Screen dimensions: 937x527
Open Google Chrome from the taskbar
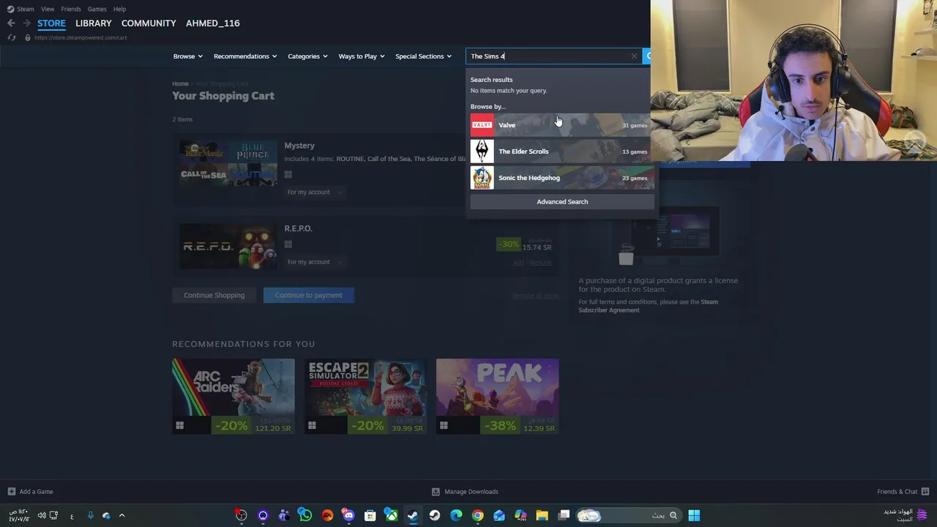(477, 515)
